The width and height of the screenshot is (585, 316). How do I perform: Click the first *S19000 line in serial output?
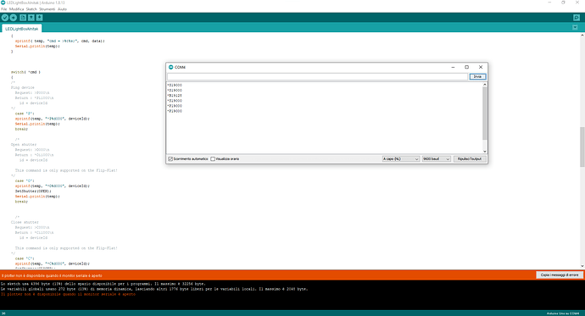(175, 85)
